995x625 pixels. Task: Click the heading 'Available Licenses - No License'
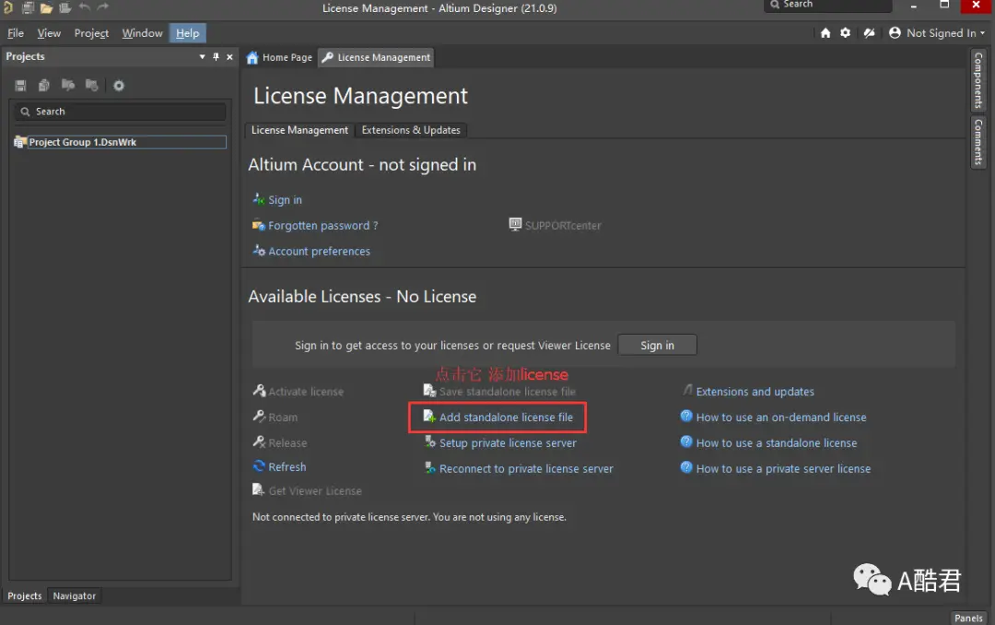[362, 297]
